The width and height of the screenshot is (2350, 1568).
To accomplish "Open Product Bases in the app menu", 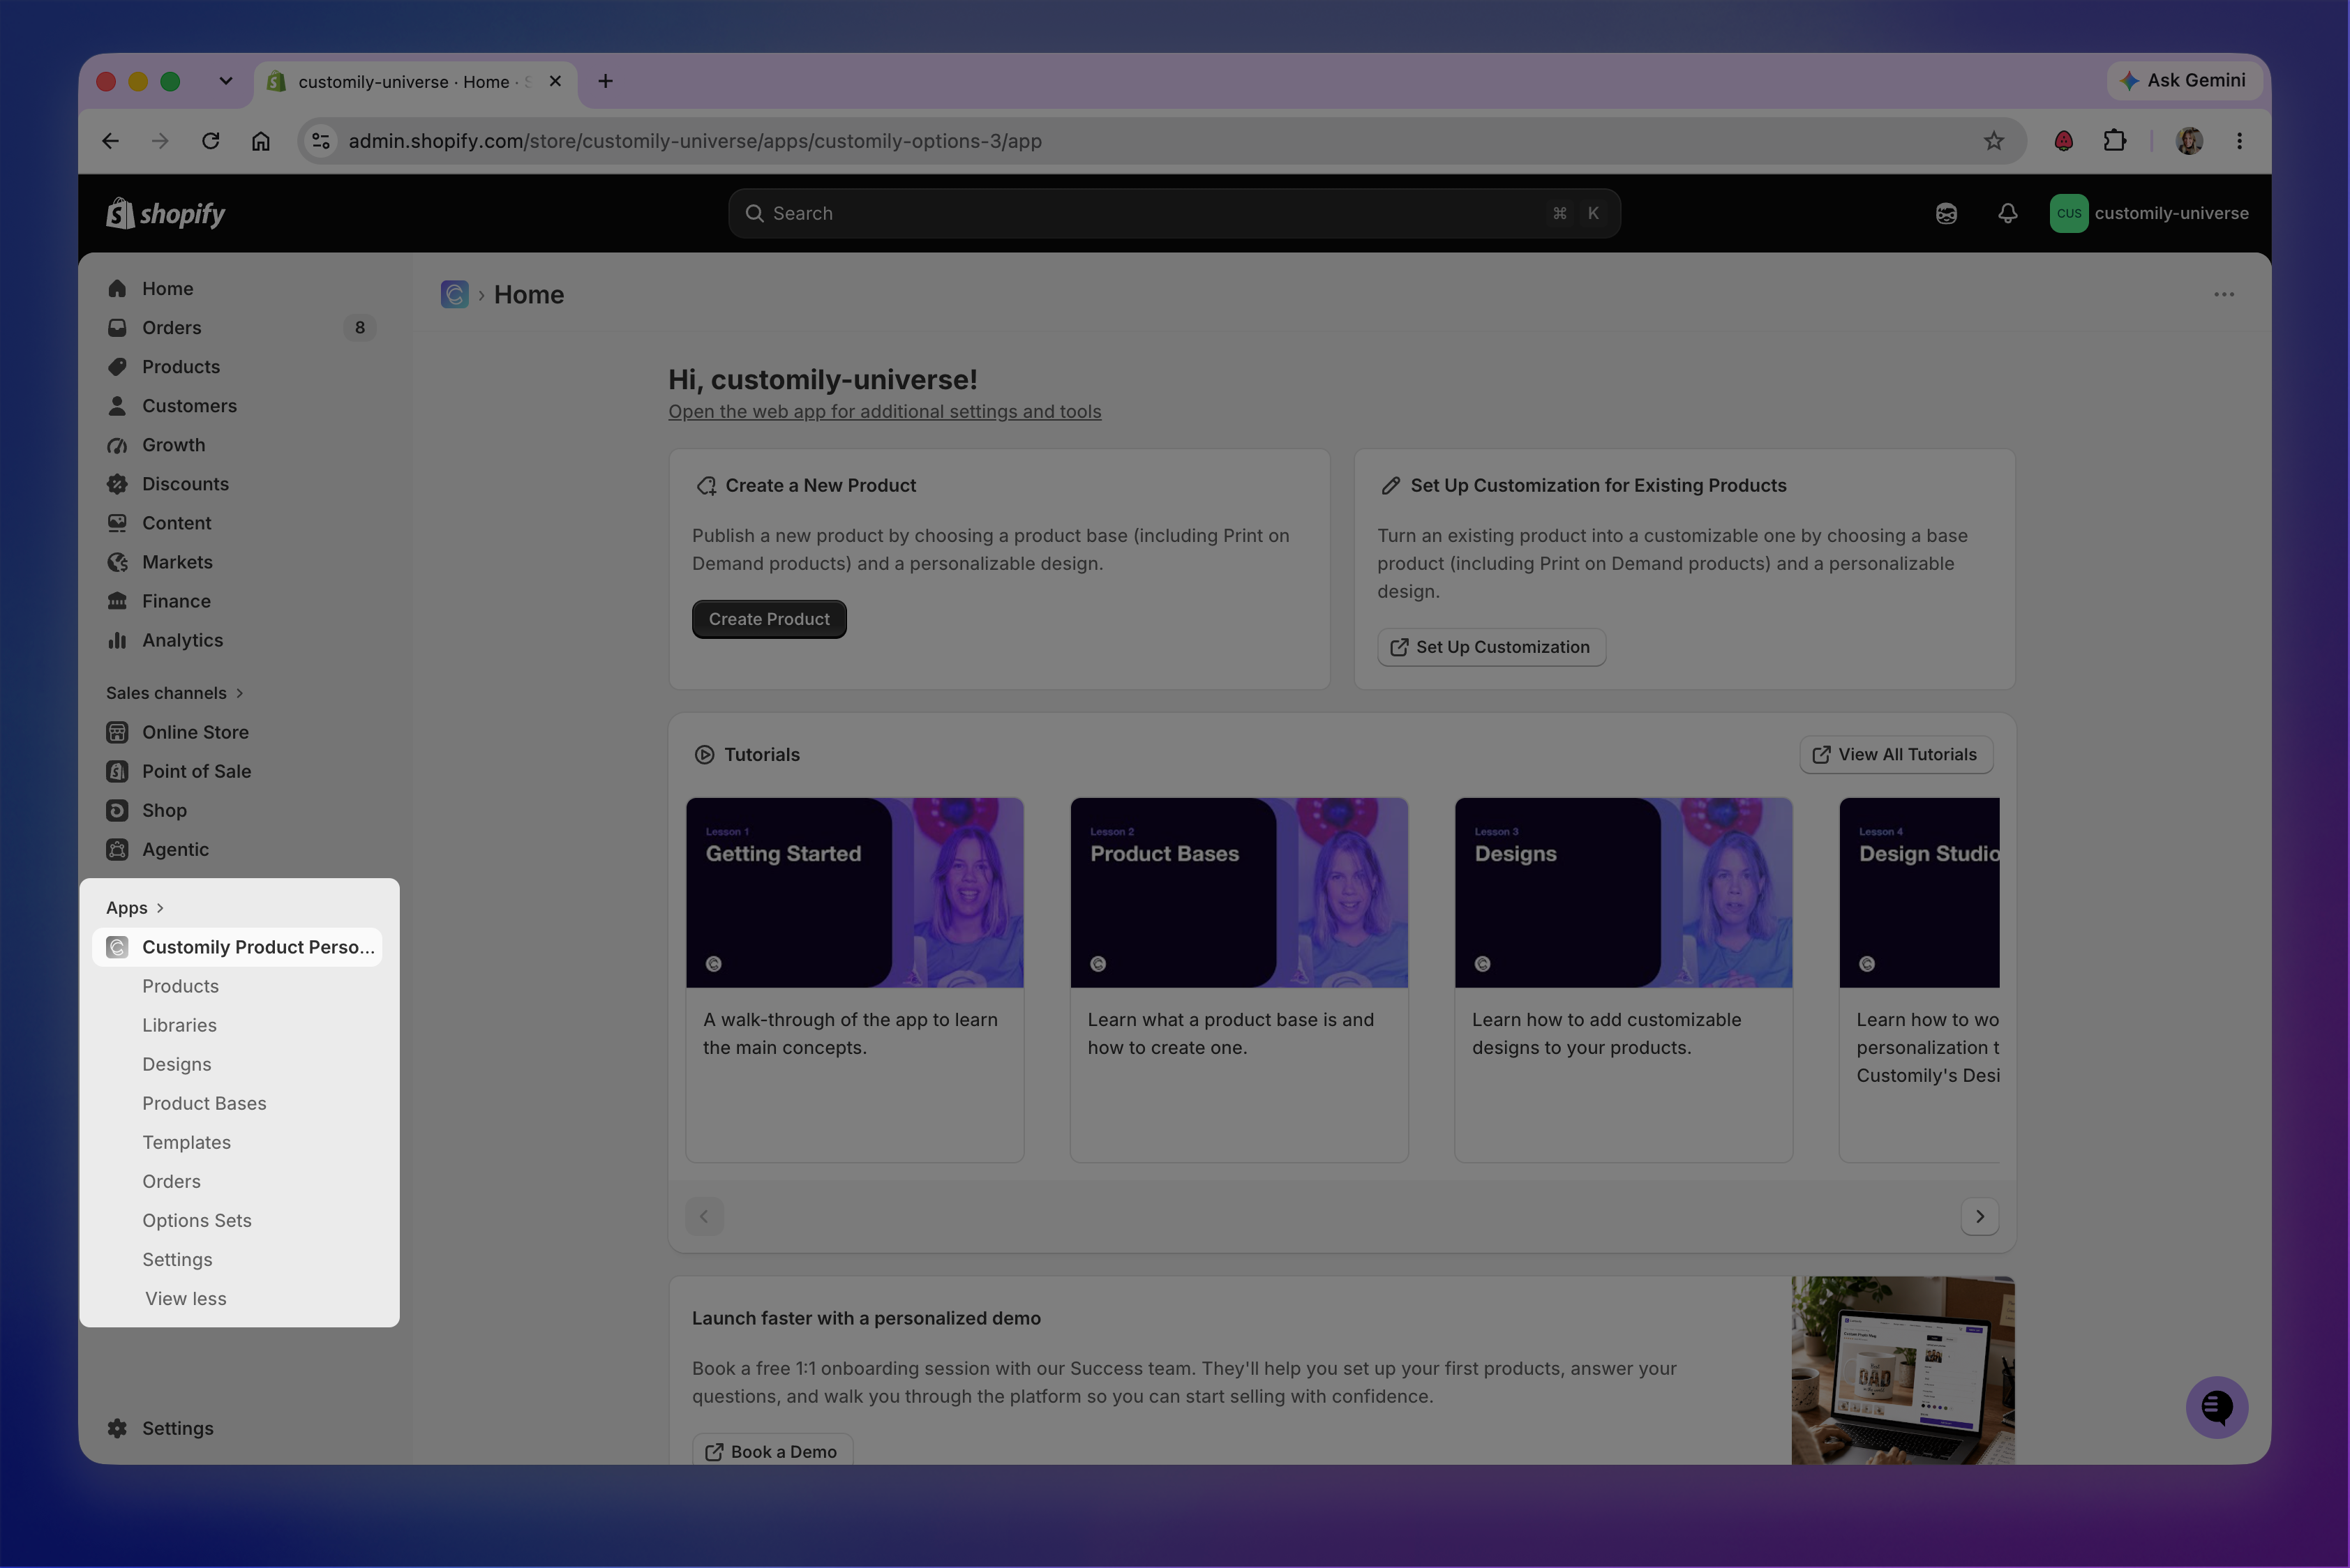I will point(204,1103).
